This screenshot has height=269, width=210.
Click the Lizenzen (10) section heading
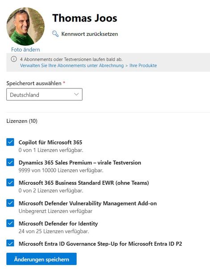(22, 121)
